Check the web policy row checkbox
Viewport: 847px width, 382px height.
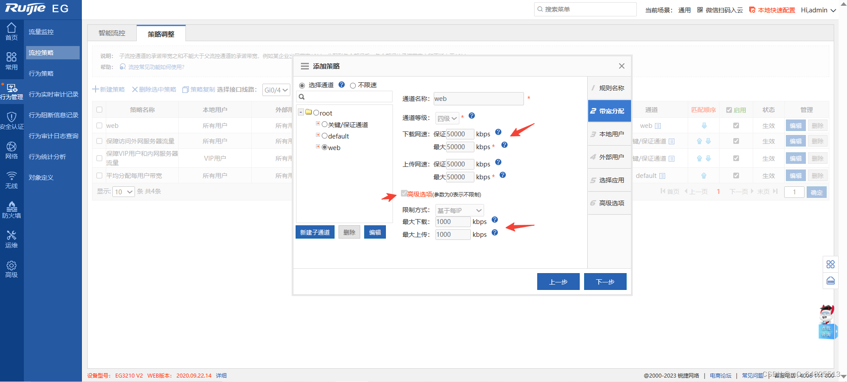click(x=99, y=125)
